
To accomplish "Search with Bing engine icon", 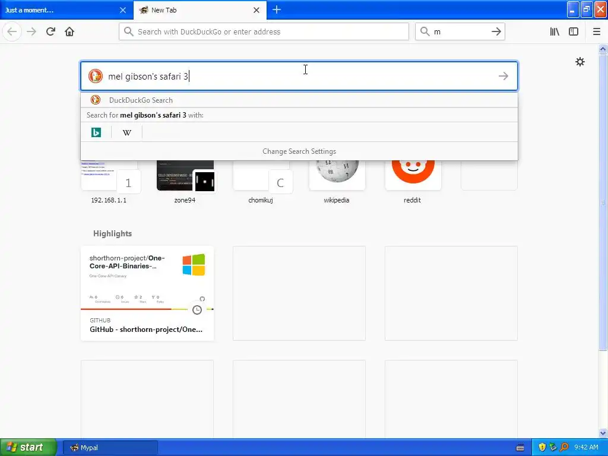I will (x=96, y=132).
